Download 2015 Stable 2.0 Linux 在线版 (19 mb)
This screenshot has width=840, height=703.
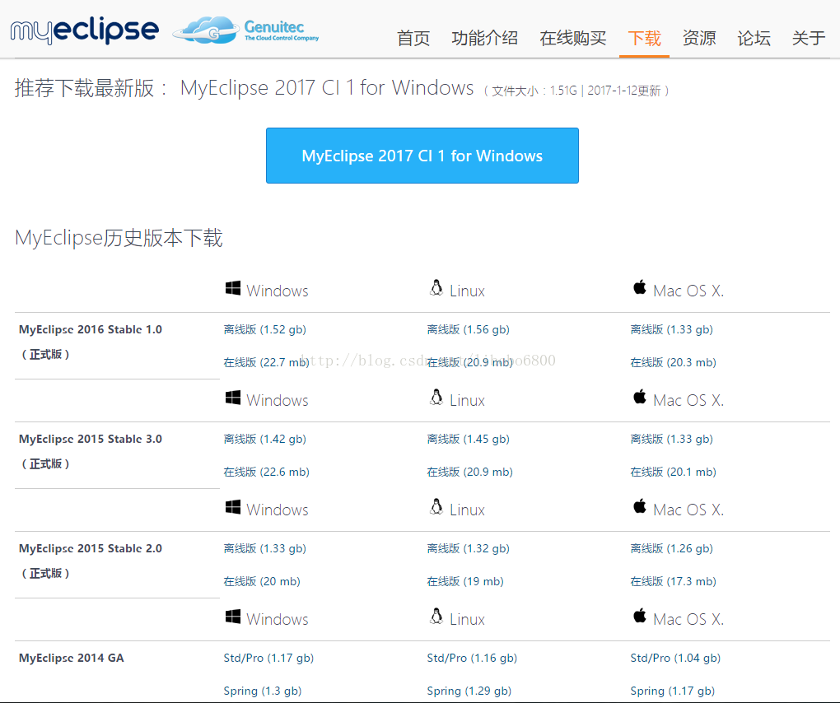465,581
